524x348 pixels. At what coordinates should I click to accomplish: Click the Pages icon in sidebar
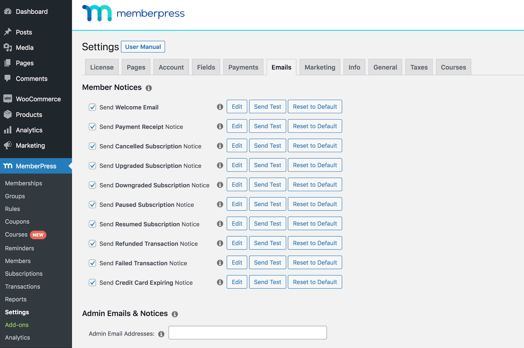coord(8,63)
